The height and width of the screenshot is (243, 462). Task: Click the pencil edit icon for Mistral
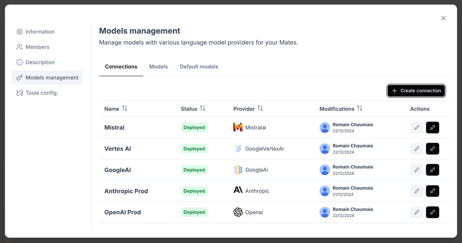pos(416,128)
